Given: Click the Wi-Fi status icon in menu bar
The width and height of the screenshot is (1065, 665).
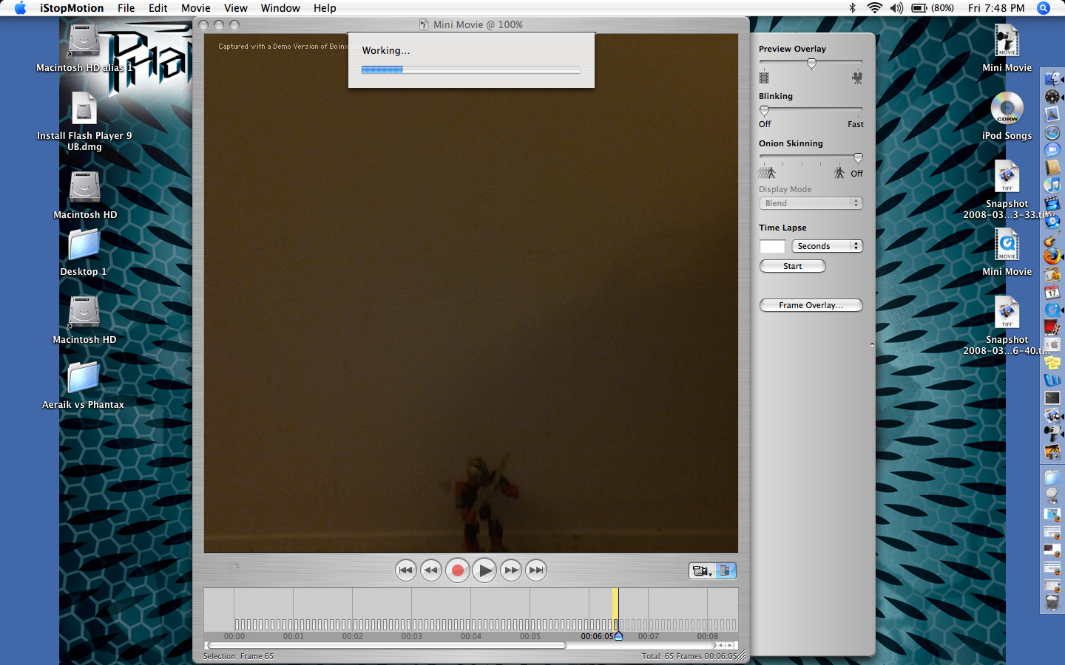Looking at the screenshot, I should (874, 8).
